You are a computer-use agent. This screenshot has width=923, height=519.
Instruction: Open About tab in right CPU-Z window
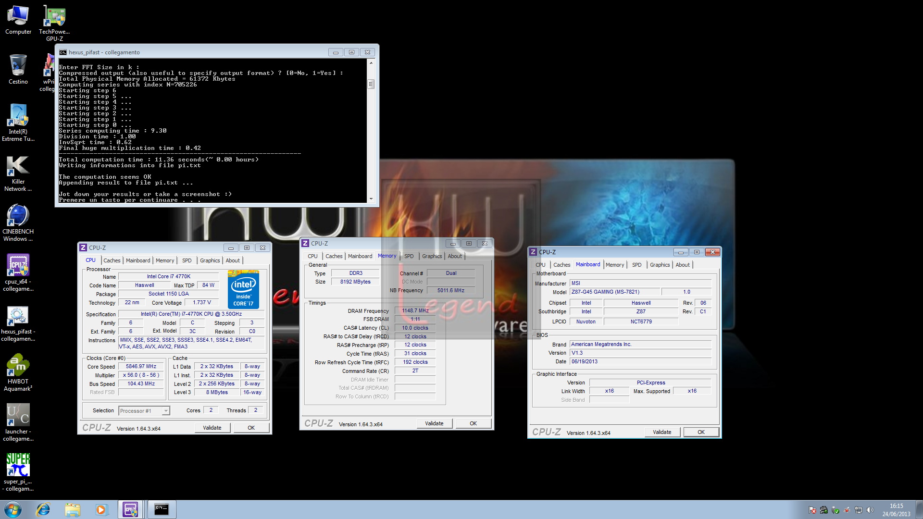pyautogui.click(x=683, y=265)
